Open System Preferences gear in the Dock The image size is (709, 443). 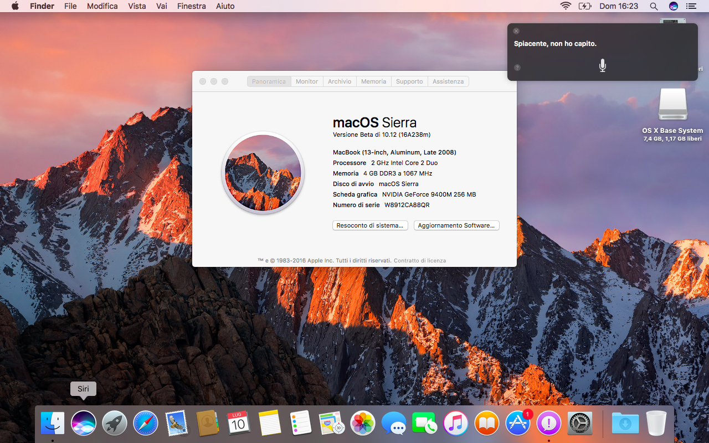pos(580,424)
